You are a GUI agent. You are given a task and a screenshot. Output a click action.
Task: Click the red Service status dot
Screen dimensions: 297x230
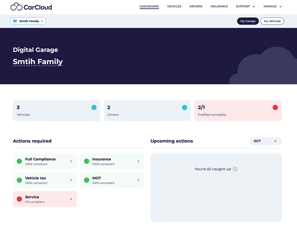point(20,199)
